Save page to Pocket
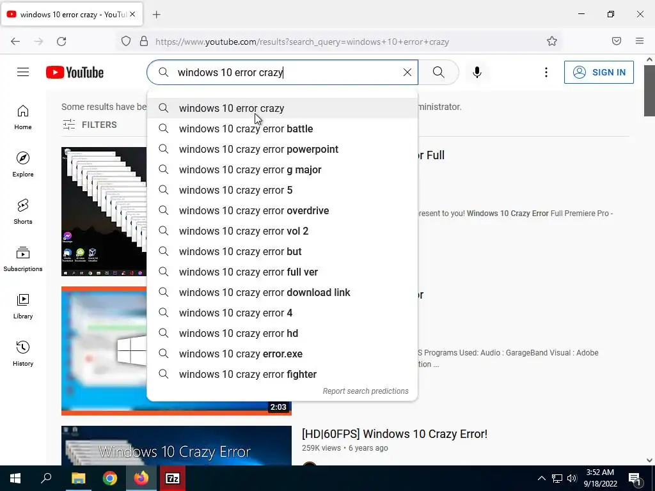This screenshot has height=491, width=655. (x=617, y=41)
